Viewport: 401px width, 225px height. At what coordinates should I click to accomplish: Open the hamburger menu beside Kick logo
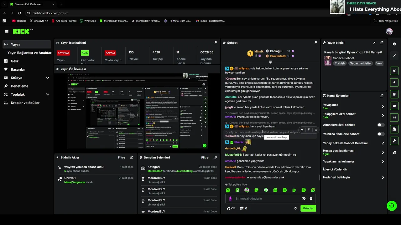click(7, 32)
